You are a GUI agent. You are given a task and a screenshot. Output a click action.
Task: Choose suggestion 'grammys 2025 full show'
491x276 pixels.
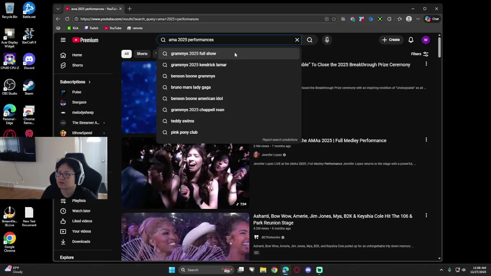(x=228, y=54)
